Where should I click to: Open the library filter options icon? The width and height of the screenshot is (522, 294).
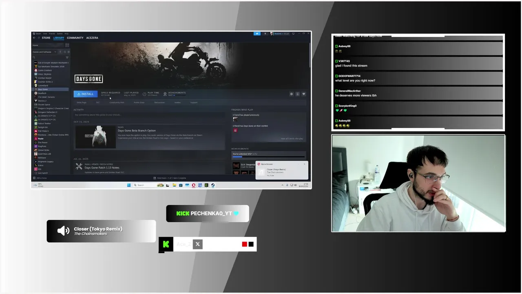pos(67,57)
